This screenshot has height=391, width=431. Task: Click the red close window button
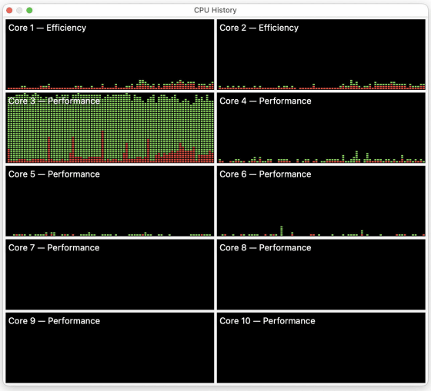pyautogui.click(x=9, y=11)
